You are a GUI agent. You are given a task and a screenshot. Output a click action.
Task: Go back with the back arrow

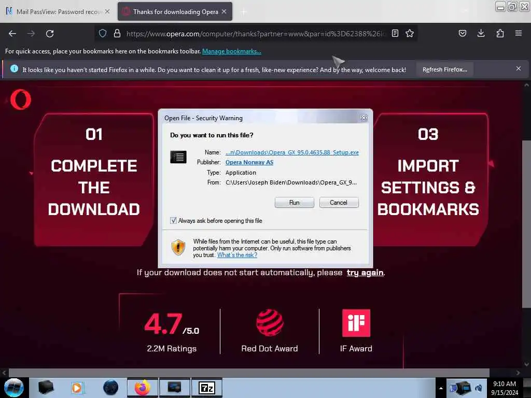12,34
